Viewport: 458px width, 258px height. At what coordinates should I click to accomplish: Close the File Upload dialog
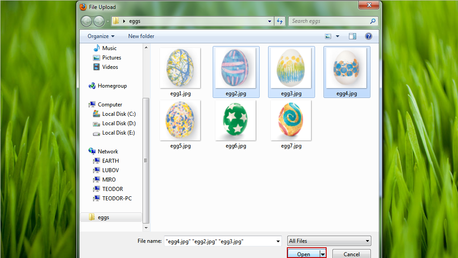pyautogui.click(x=369, y=5)
